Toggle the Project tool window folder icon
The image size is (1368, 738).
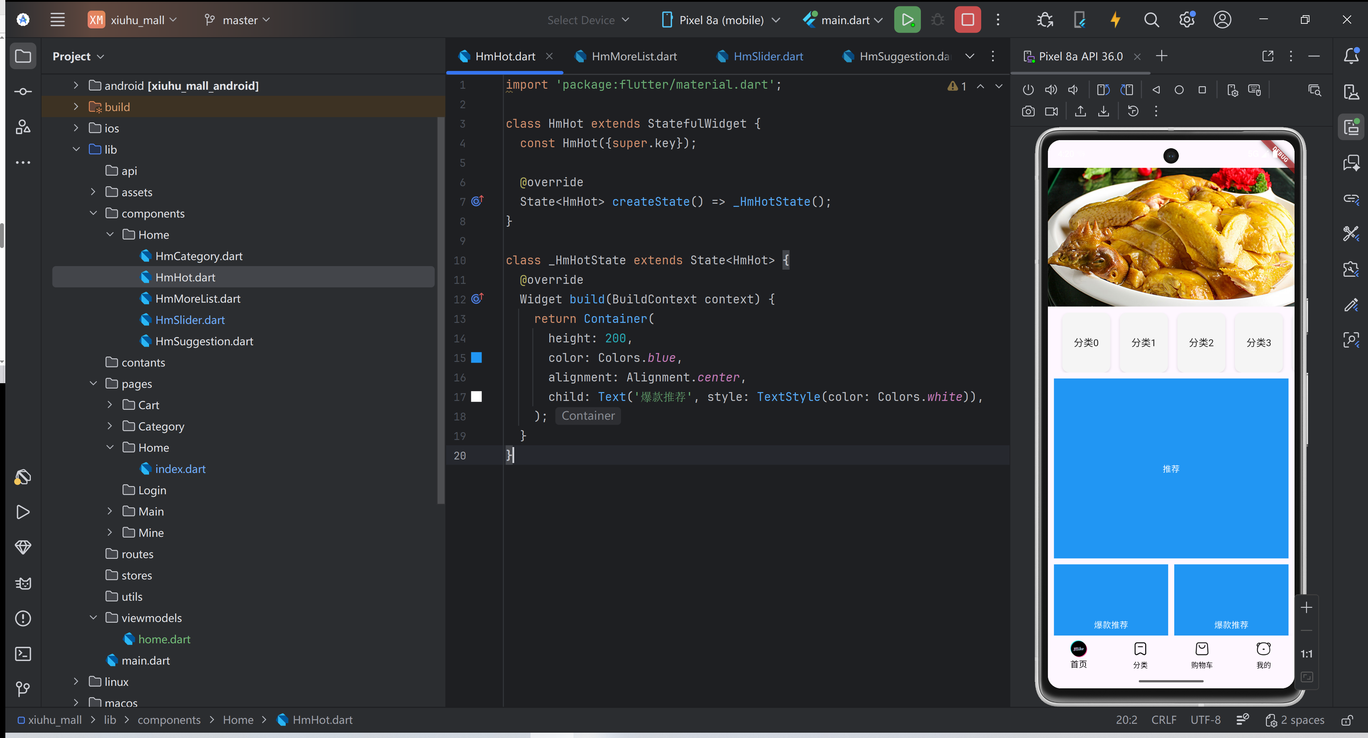coord(23,56)
